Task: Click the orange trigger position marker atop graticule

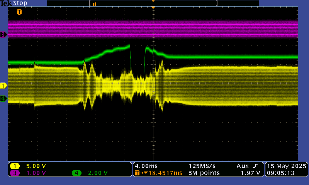Action: tap(153, 8)
